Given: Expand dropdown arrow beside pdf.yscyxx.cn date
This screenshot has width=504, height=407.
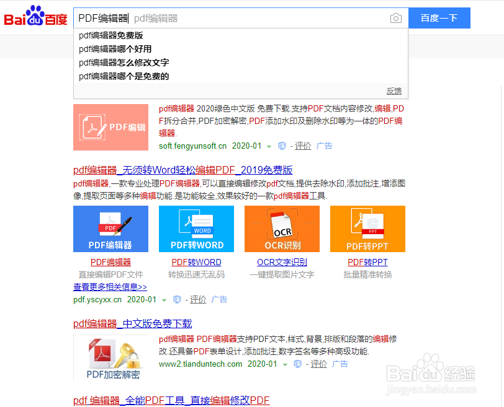Looking at the screenshot, I should 164,300.
